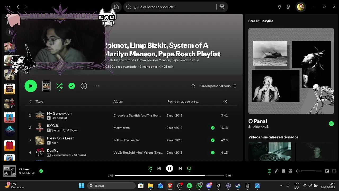Open the artist link System Of A Down
Screen dimensions: 339x191
coord(65,131)
